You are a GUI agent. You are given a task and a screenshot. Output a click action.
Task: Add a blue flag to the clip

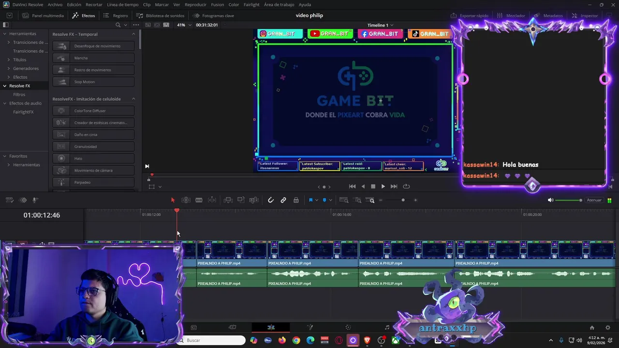click(x=310, y=200)
